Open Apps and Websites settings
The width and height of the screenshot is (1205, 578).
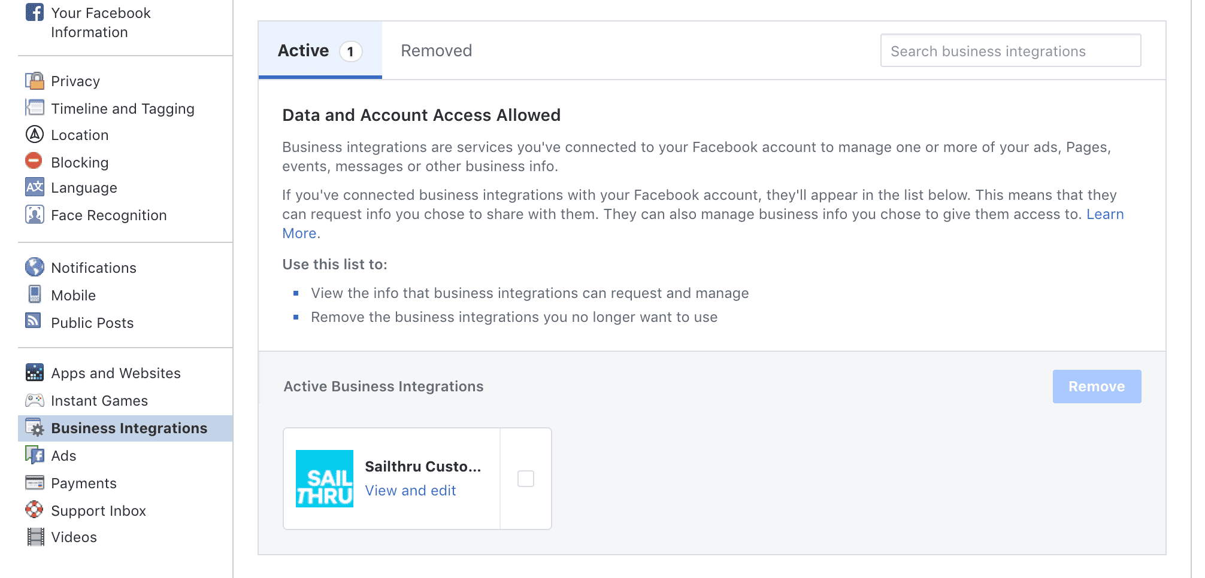(x=116, y=373)
